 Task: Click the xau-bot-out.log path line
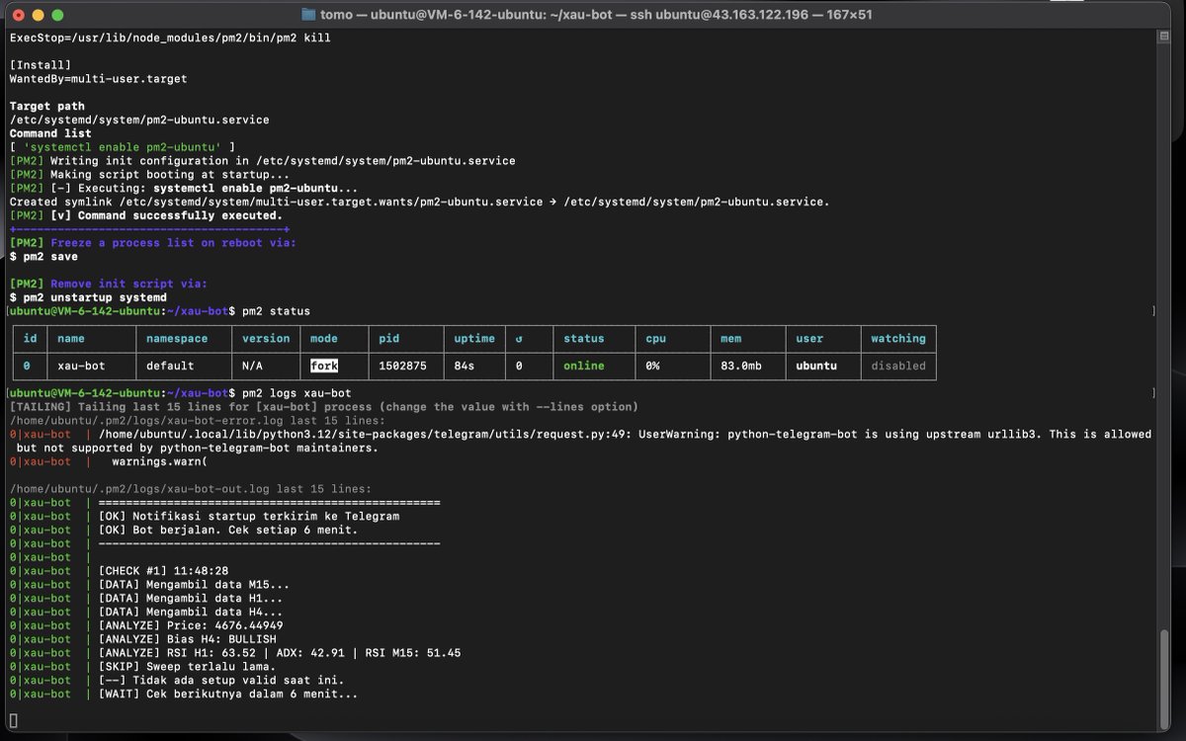point(190,489)
